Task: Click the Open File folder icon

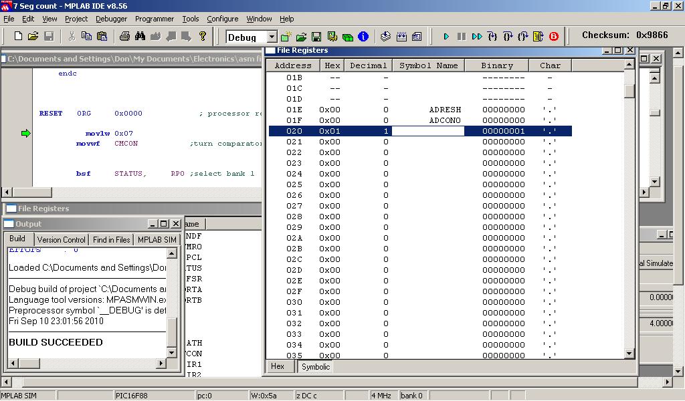Action: (33, 36)
